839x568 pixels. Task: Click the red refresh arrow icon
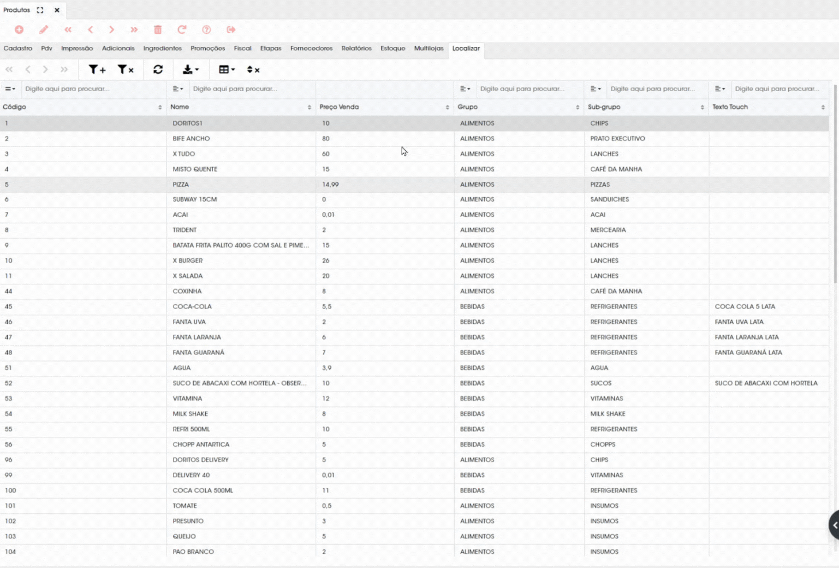[182, 29]
